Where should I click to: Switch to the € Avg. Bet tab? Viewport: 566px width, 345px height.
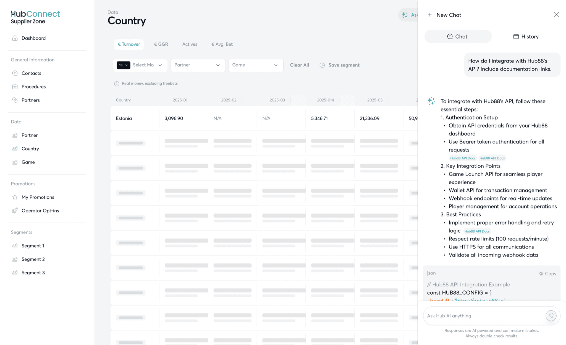coord(222,44)
